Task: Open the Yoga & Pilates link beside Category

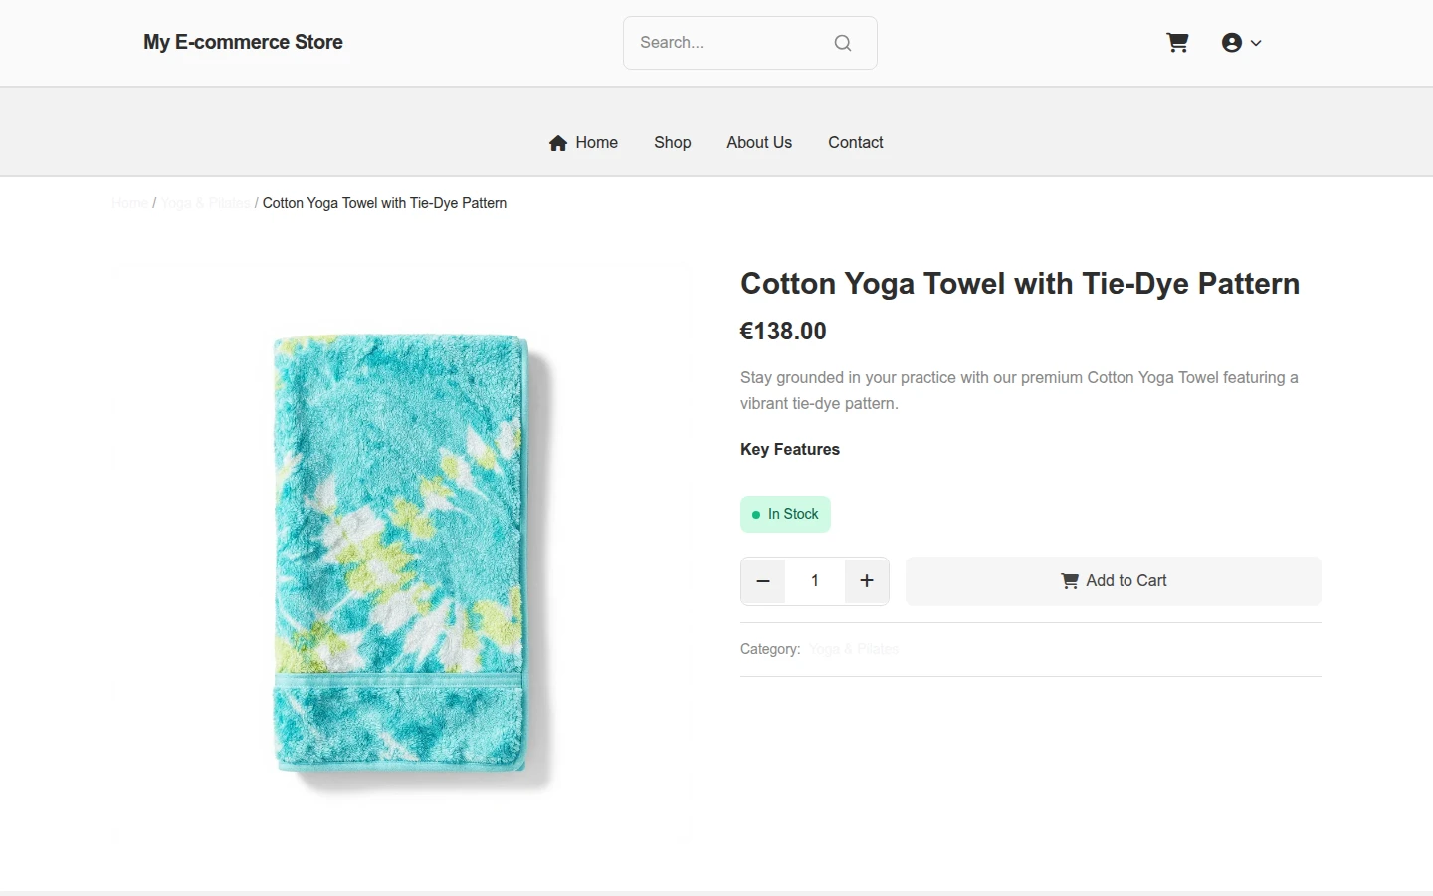Action: (854, 649)
